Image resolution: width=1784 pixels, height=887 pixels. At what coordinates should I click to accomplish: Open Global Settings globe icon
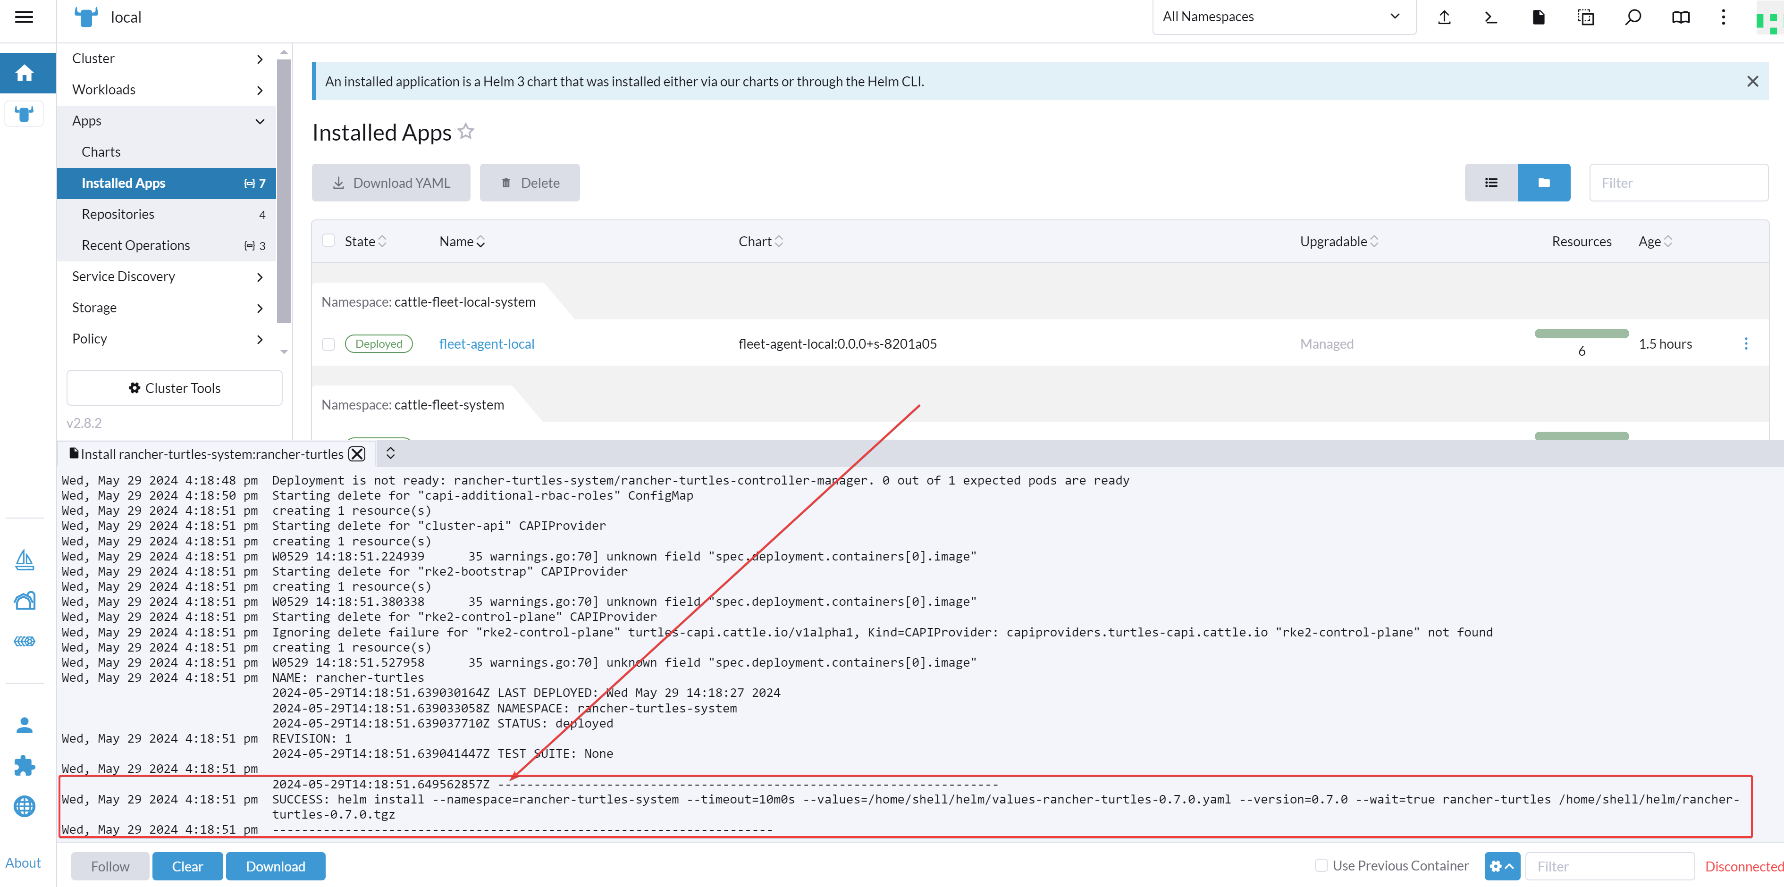click(24, 806)
